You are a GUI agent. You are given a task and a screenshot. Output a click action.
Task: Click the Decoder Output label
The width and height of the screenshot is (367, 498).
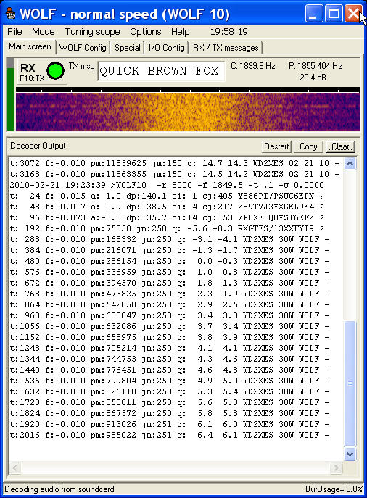(38, 146)
